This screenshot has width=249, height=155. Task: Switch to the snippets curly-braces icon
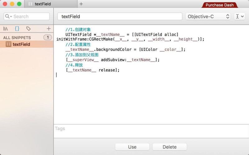[x=17, y=29]
